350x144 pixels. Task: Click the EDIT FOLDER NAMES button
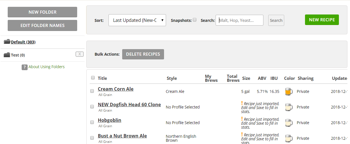[42, 25]
